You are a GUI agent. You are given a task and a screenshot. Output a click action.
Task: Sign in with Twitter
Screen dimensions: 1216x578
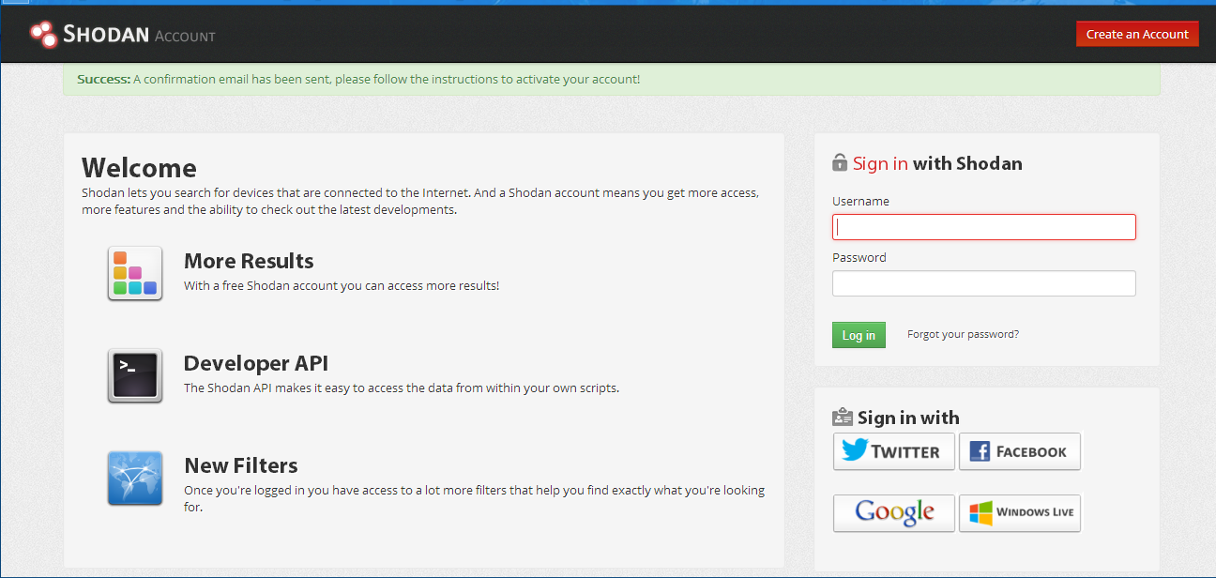tap(894, 451)
